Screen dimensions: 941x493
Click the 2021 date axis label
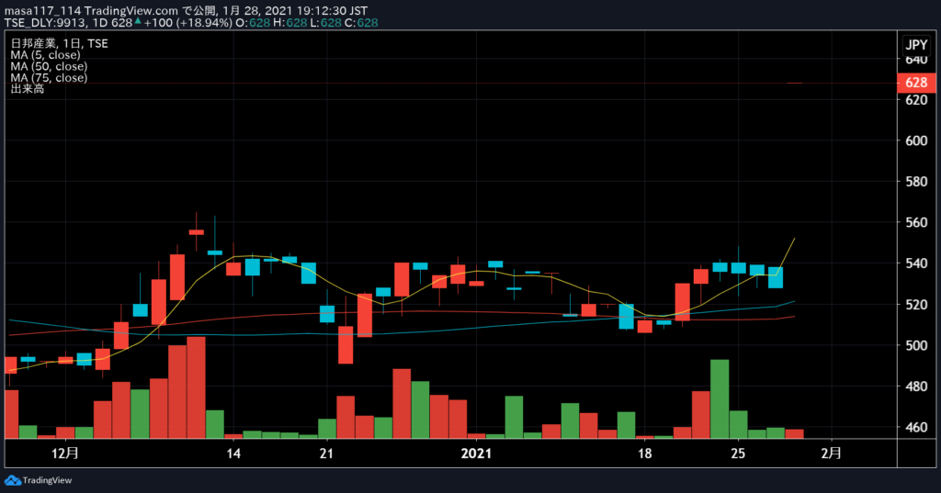(476, 453)
